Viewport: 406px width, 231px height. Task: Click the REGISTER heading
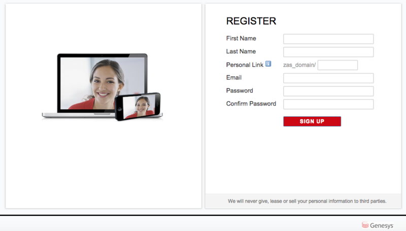(x=251, y=21)
